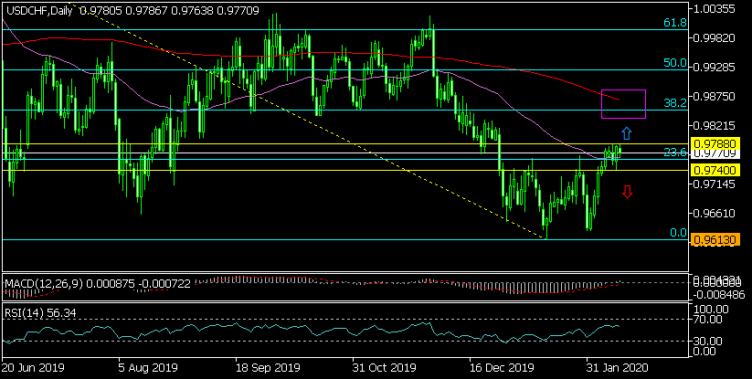Select the orange 0.96130 price tag

pos(715,239)
